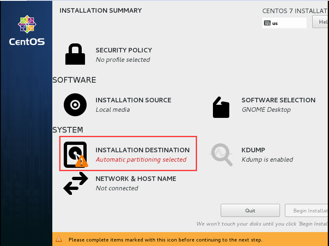Click the Help button

(320, 22)
